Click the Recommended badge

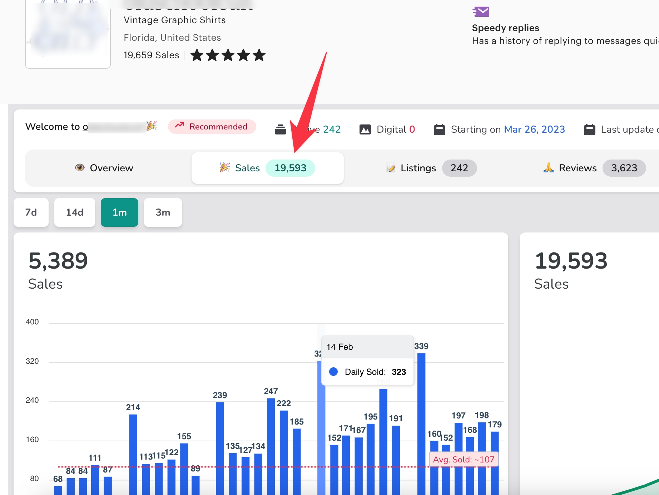click(212, 127)
